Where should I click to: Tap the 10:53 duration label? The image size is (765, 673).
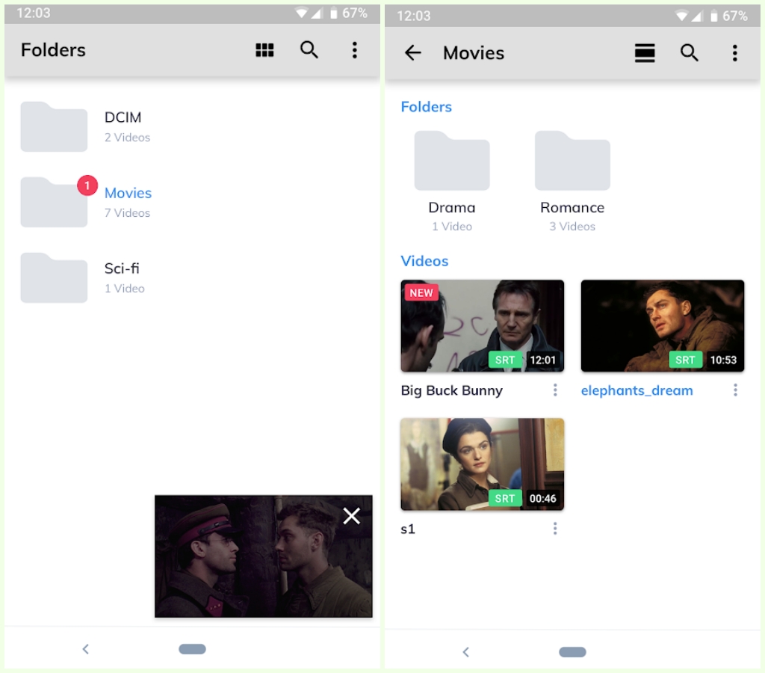point(723,360)
